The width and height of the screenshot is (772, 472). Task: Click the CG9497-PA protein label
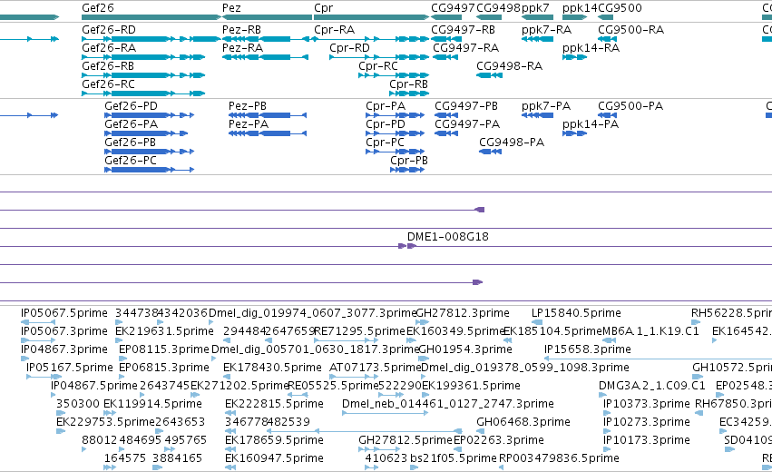pos(467,124)
